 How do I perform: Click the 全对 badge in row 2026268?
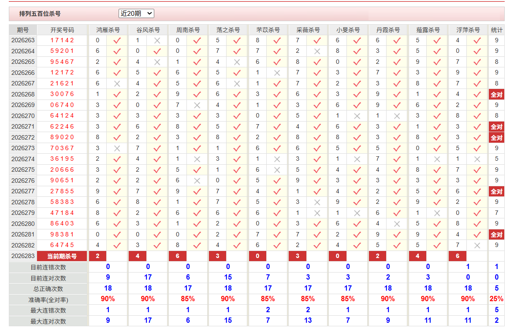point(496,95)
